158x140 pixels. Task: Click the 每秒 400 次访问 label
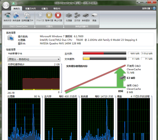coord(68,96)
